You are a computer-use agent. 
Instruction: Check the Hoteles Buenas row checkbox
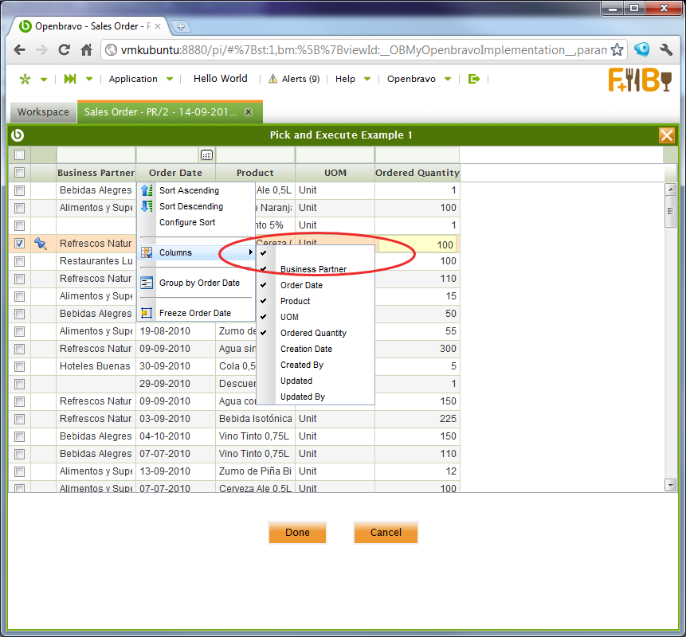pos(19,366)
